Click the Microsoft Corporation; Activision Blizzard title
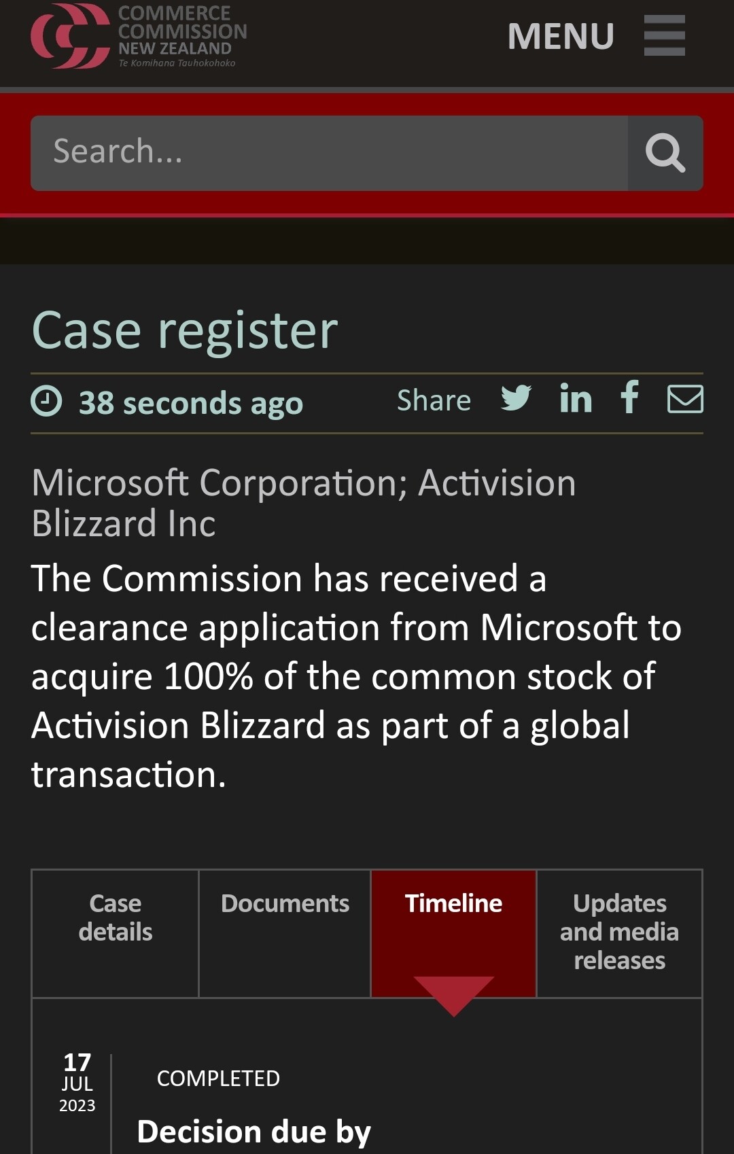The width and height of the screenshot is (734, 1154). pyautogui.click(x=303, y=503)
